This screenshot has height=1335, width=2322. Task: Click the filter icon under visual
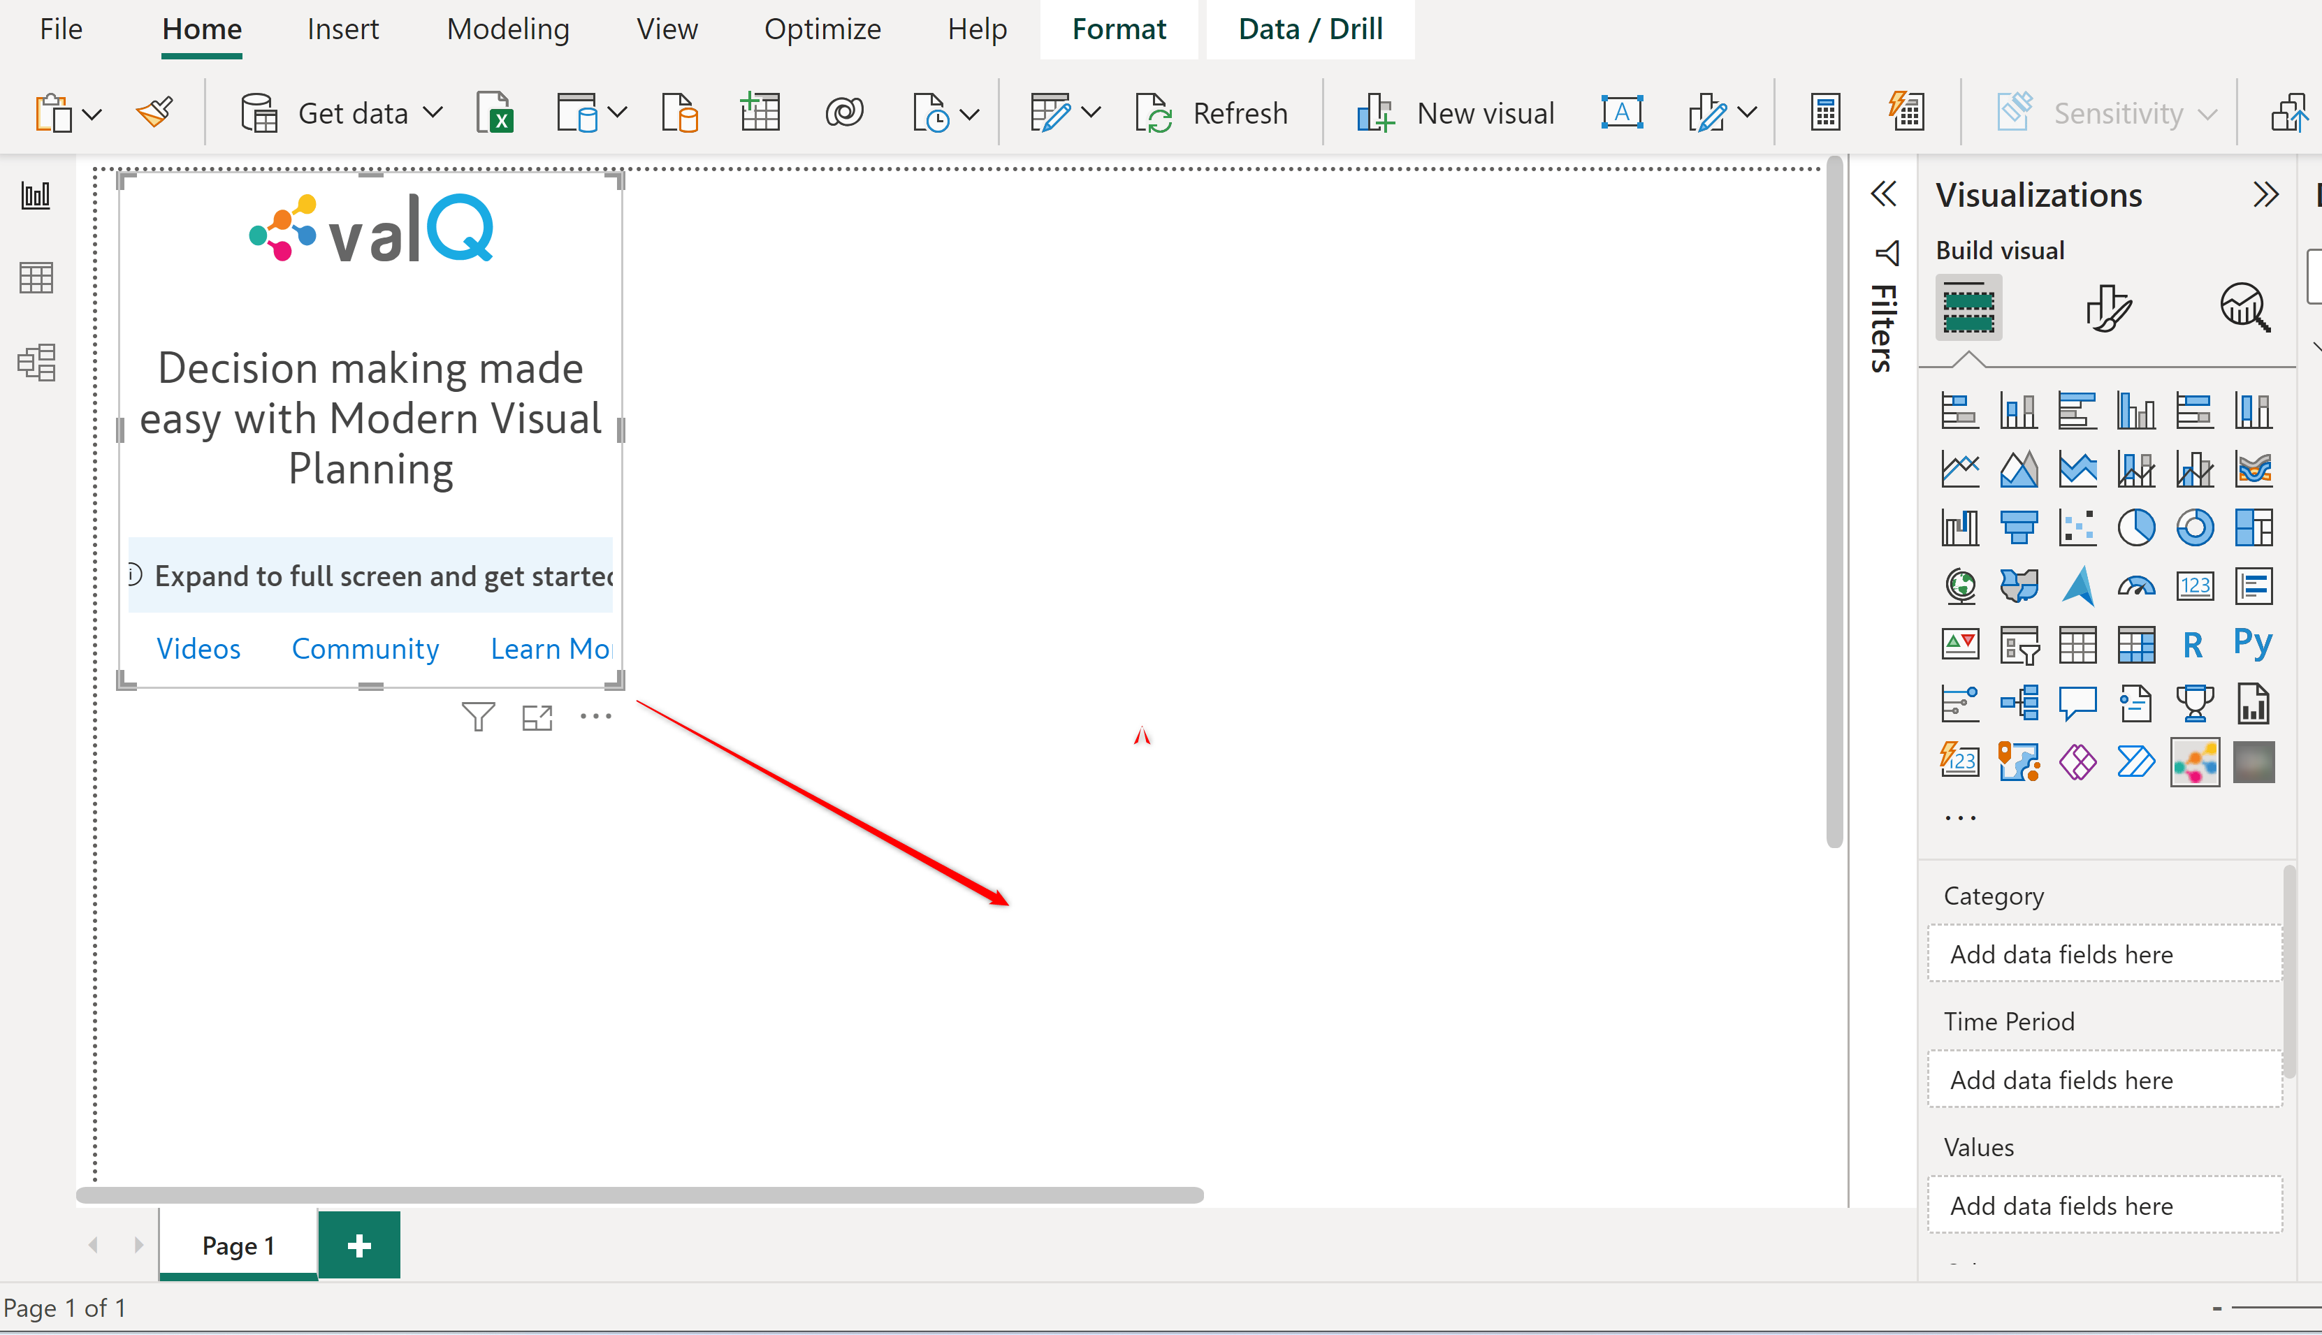tap(478, 717)
